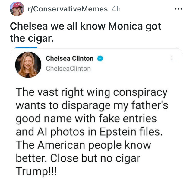Viewport: 193px width, 181px height.
Task: Tap Chelsea Clinton's circular profile photo
Action: [x=28, y=65]
